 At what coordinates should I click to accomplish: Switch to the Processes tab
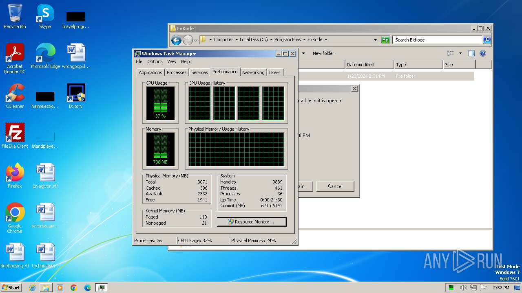click(177, 72)
